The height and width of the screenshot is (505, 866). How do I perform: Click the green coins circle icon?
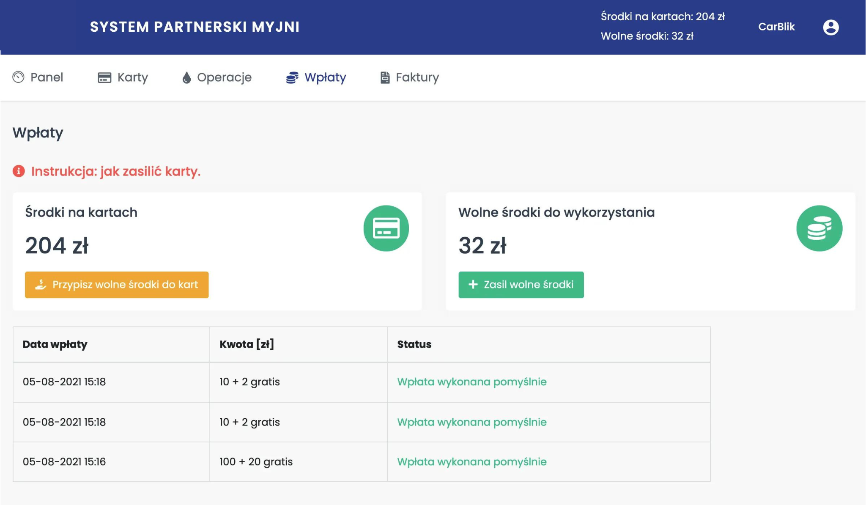[819, 228]
